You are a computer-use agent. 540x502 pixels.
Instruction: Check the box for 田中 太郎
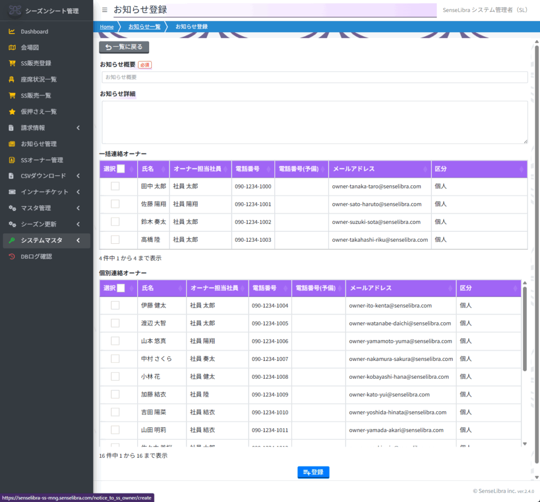115,186
